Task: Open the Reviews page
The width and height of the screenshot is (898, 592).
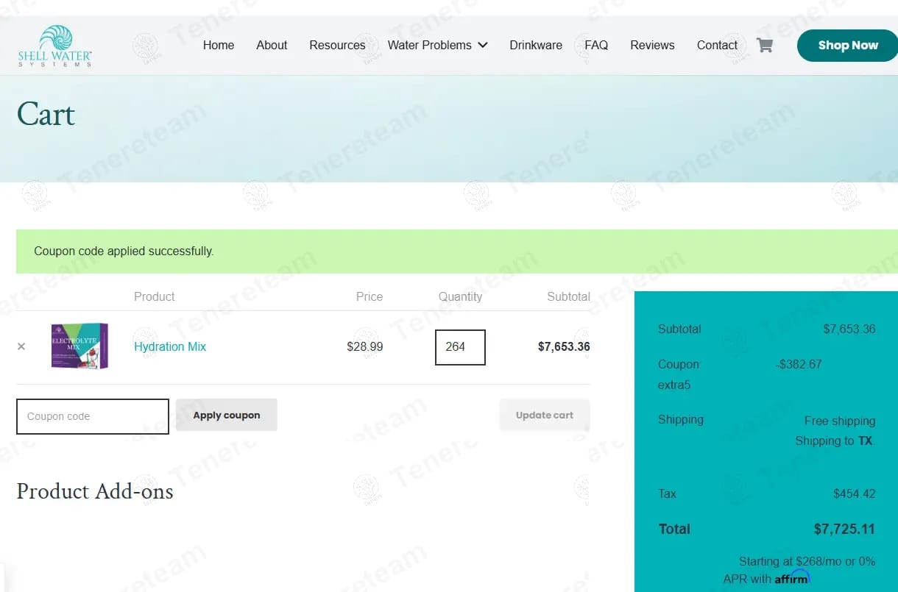Action: [652, 45]
